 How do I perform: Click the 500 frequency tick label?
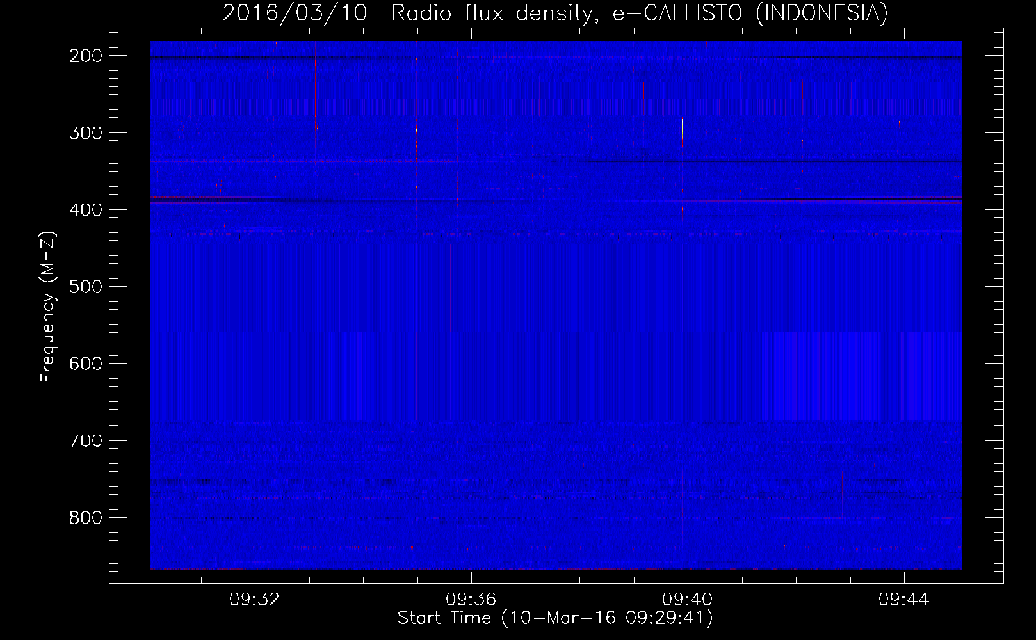[86, 287]
